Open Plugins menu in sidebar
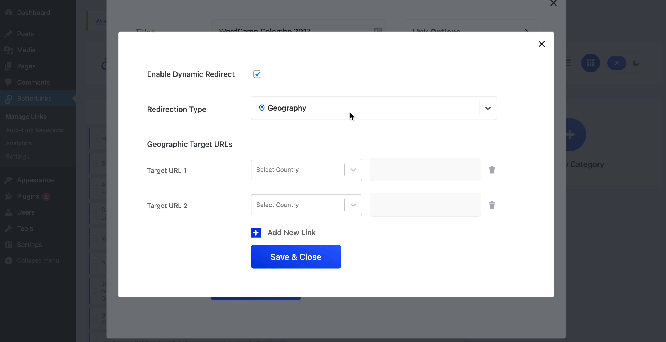Image resolution: width=666 pixels, height=342 pixels. click(28, 196)
